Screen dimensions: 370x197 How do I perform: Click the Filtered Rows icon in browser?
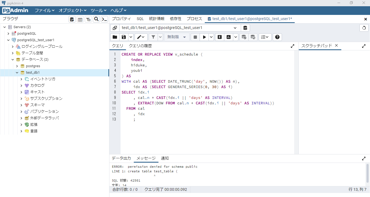[88, 19]
